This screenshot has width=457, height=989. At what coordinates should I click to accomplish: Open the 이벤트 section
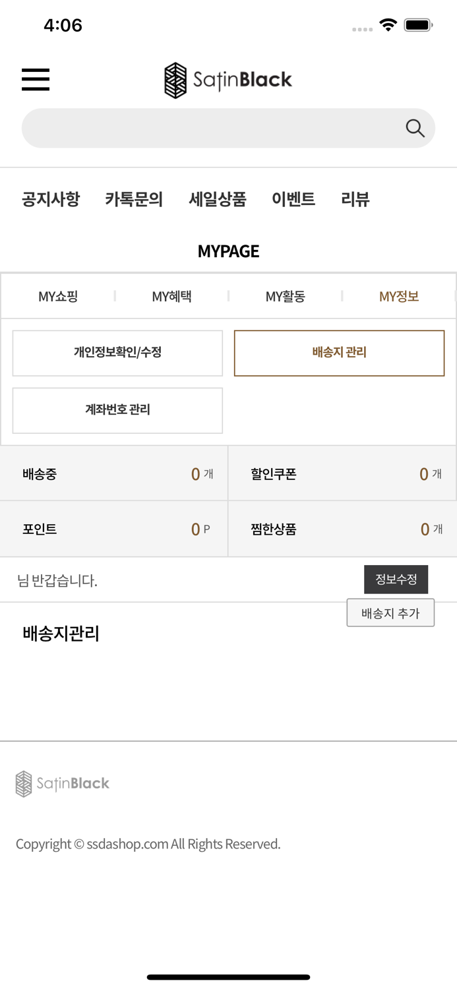(x=293, y=199)
